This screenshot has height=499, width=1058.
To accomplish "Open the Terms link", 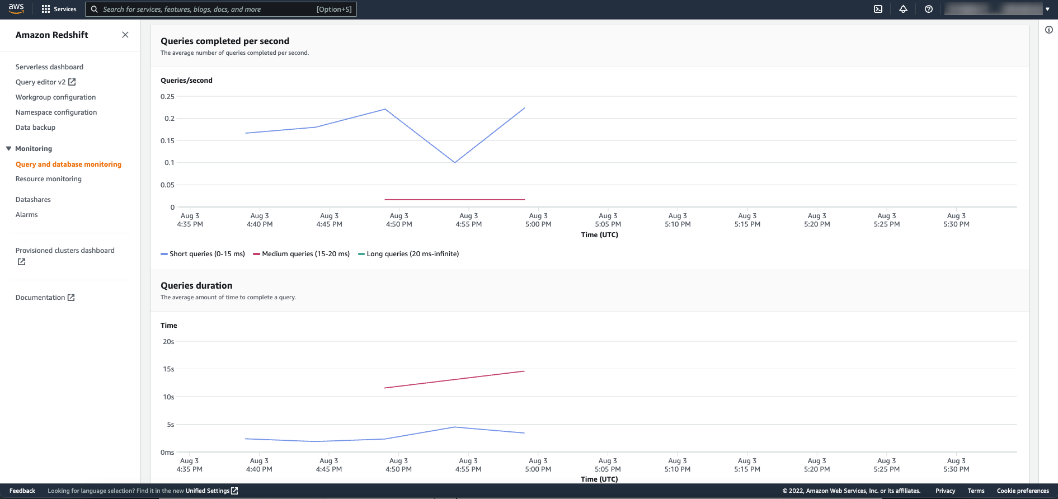I will pyautogui.click(x=976, y=491).
